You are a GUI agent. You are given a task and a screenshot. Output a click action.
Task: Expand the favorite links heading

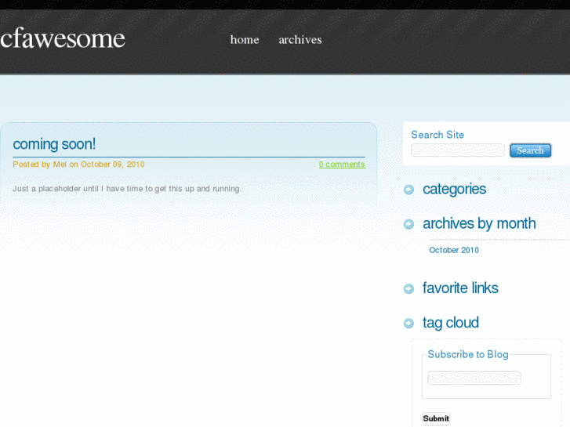(x=460, y=288)
